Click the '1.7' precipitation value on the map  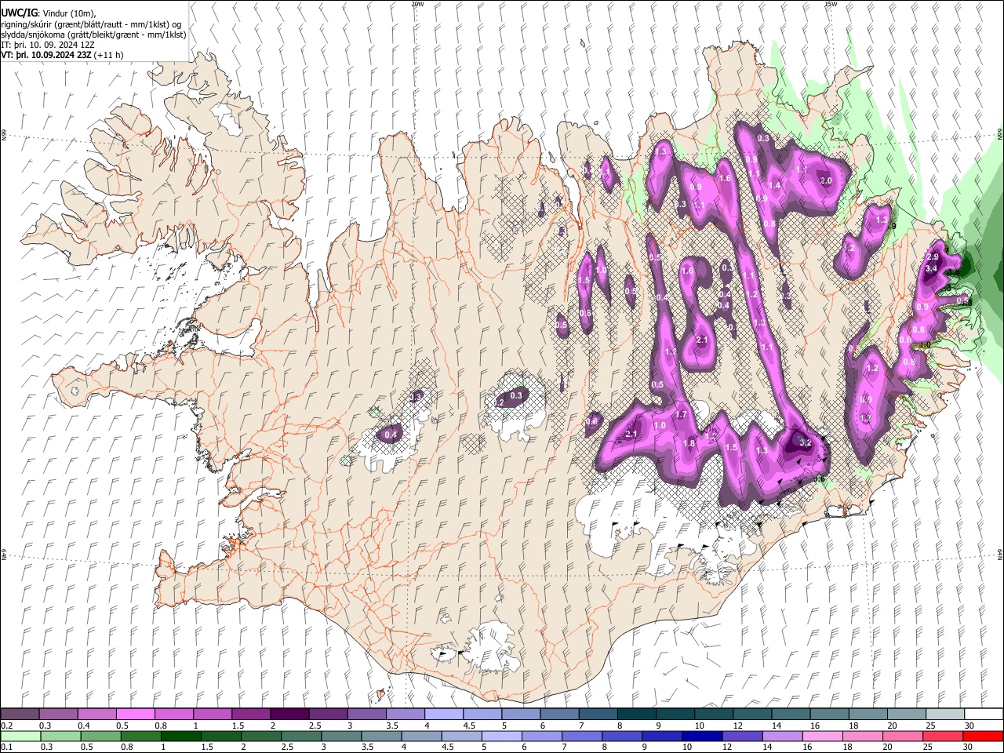coord(681,415)
